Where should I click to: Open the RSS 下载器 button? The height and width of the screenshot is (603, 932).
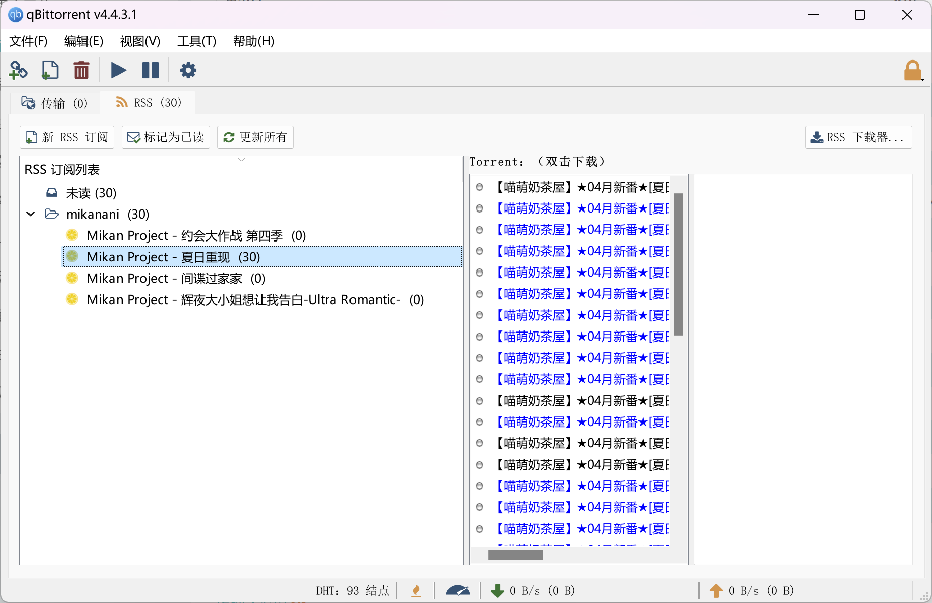pos(858,137)
